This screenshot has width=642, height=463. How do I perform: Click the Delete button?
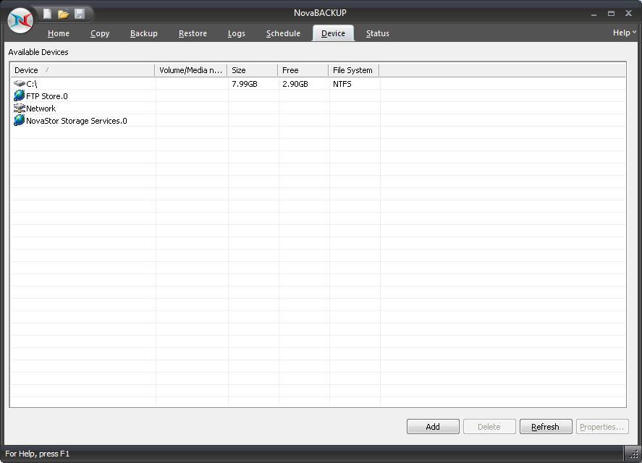coord(489,427)
